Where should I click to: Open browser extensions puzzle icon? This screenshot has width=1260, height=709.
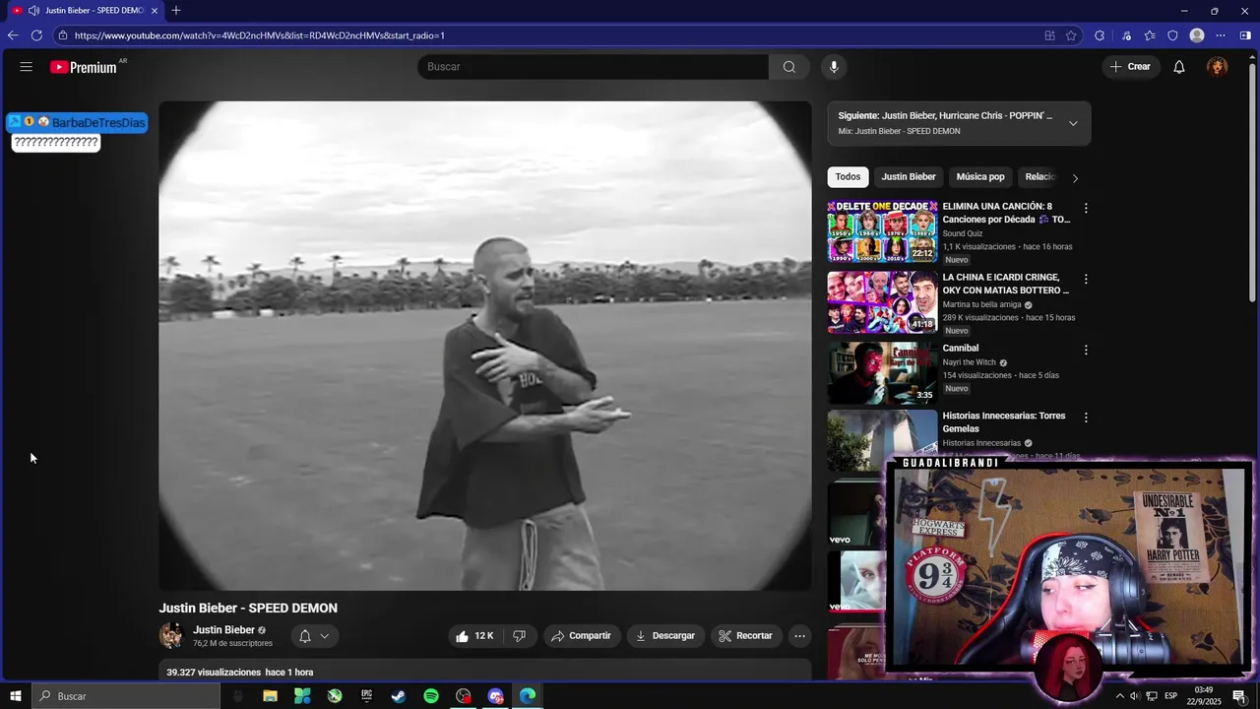[1100, 35]
